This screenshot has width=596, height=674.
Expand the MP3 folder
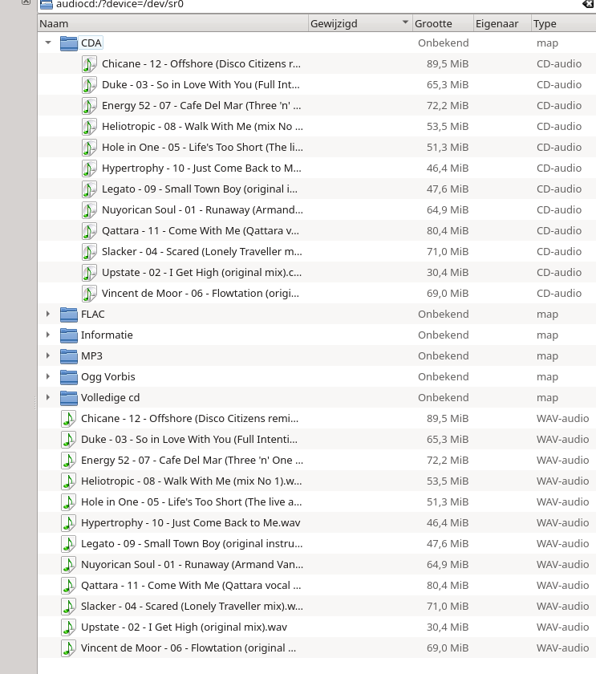[x=48, y=356]
